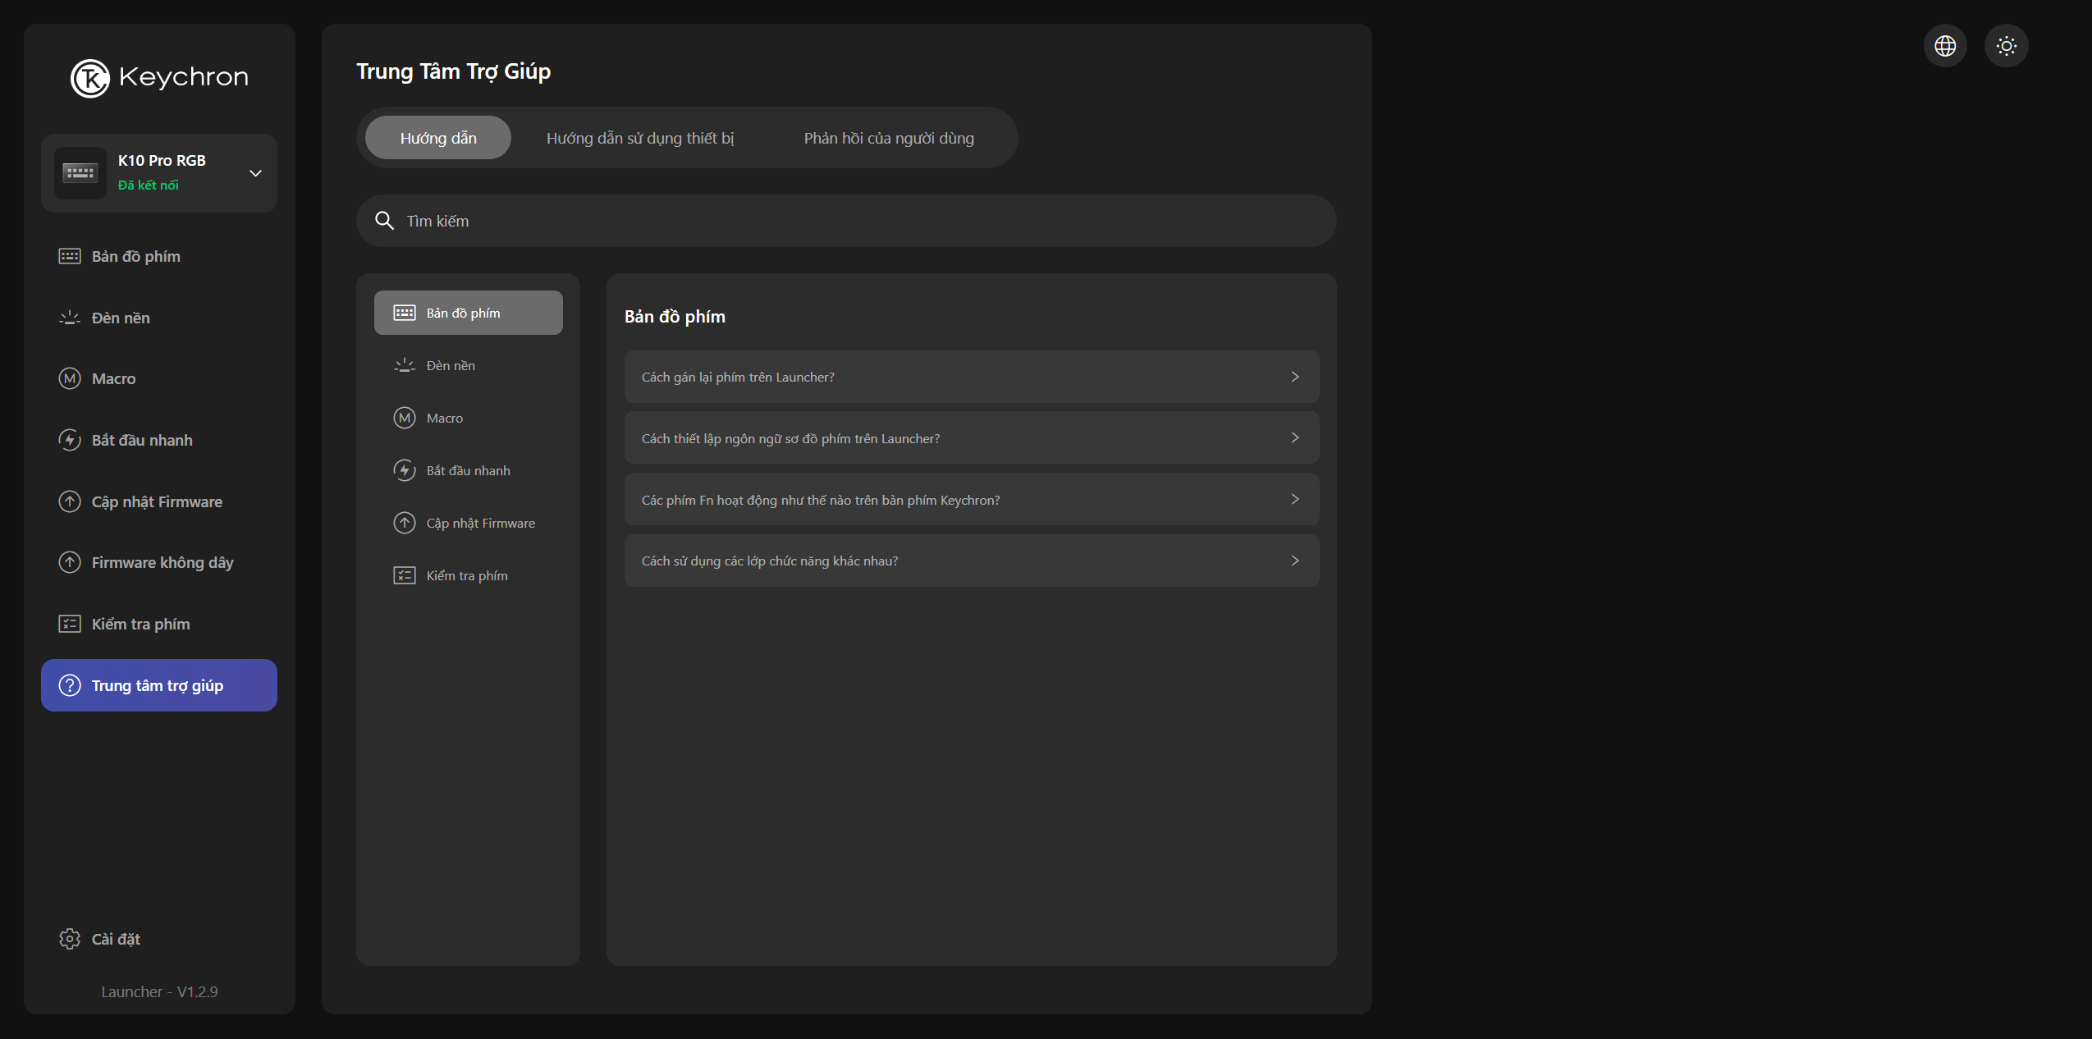Open Đèn nền in left sidebar
Image resolution: width=2092 pixels, height=1039 pixels.
[120, 318]
